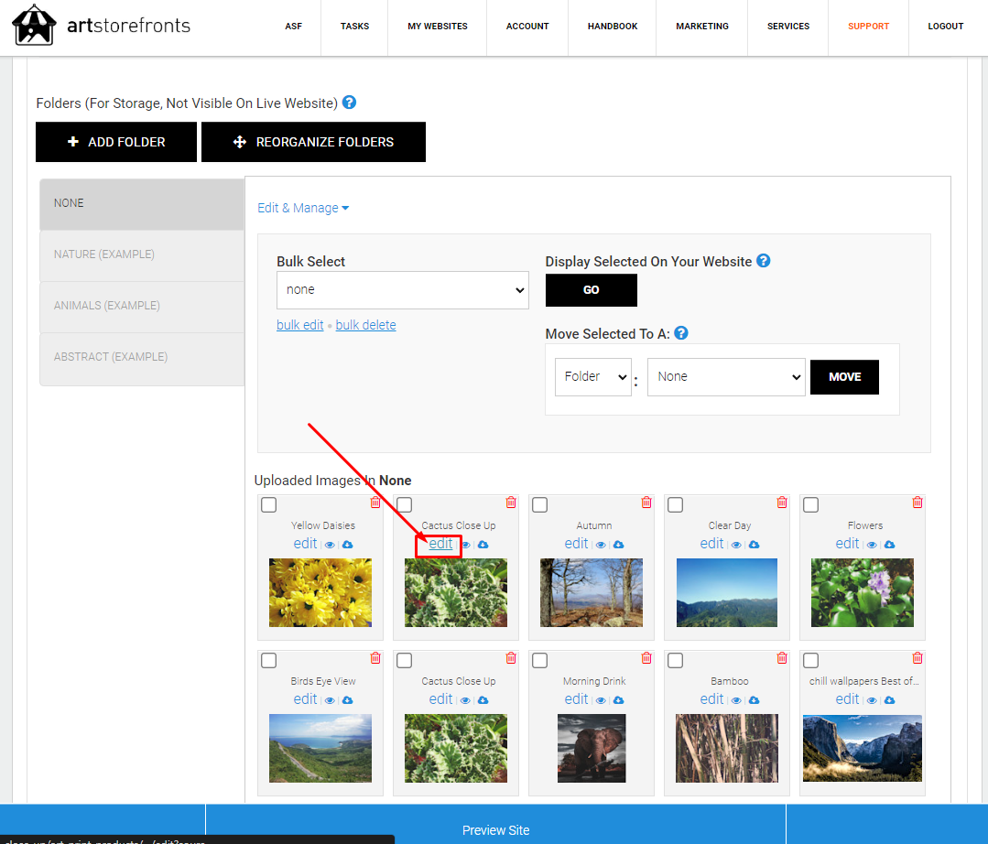988x844 pixels.
Task: Open help icon next to Folders heading
Action: tap(349, 102)
